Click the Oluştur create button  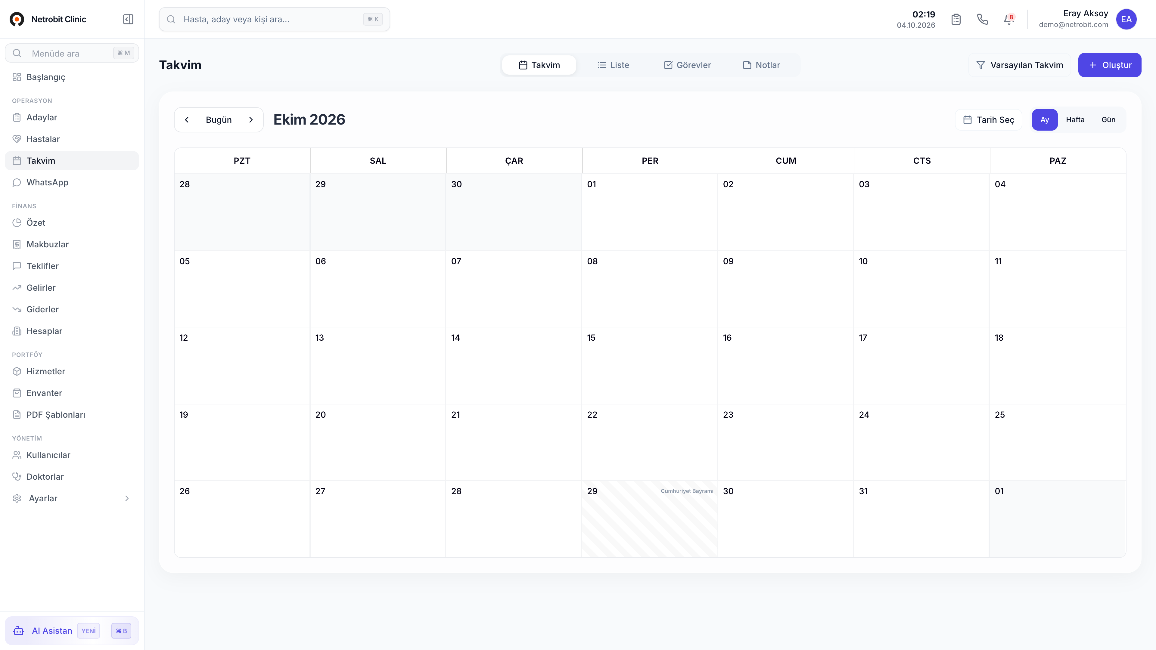tap(1109, 65)
